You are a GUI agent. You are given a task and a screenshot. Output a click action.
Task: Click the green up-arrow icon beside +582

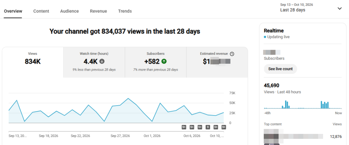point(164,61)
